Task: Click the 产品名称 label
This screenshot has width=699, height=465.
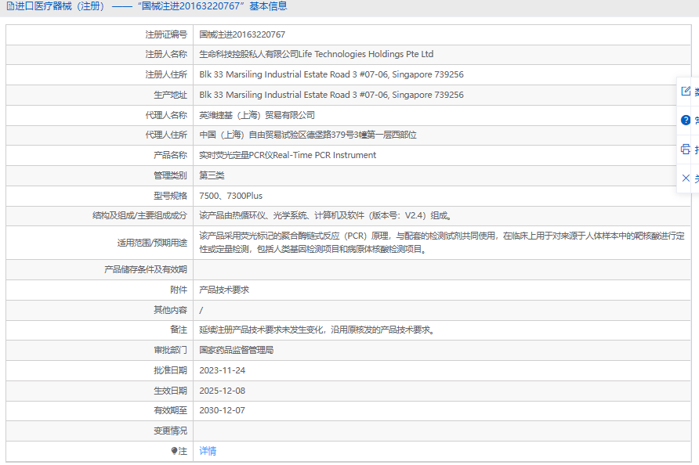Action: [170, 155]
